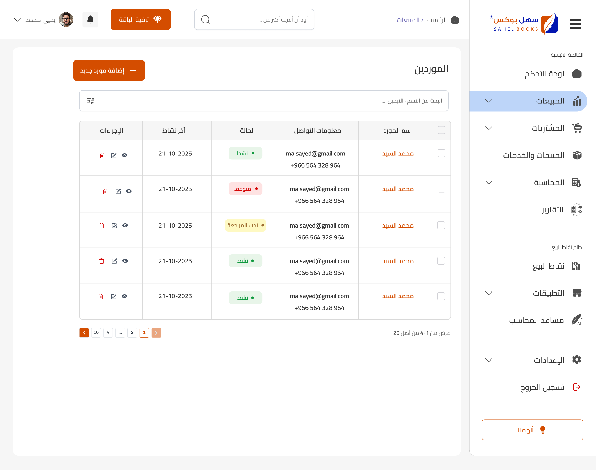The width and height of the screenshot is (596, 470).
Task: Delete the supplier in the first row
Action: pos(102,155)
